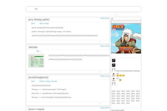Click gray avatar beside the panoramio link
Screen dimensions: 167x111
point(114,70)
